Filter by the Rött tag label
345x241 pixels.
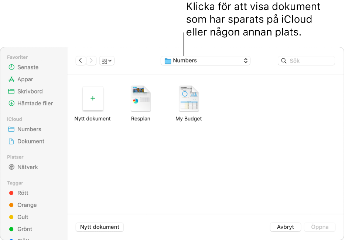tap(23, 193)
